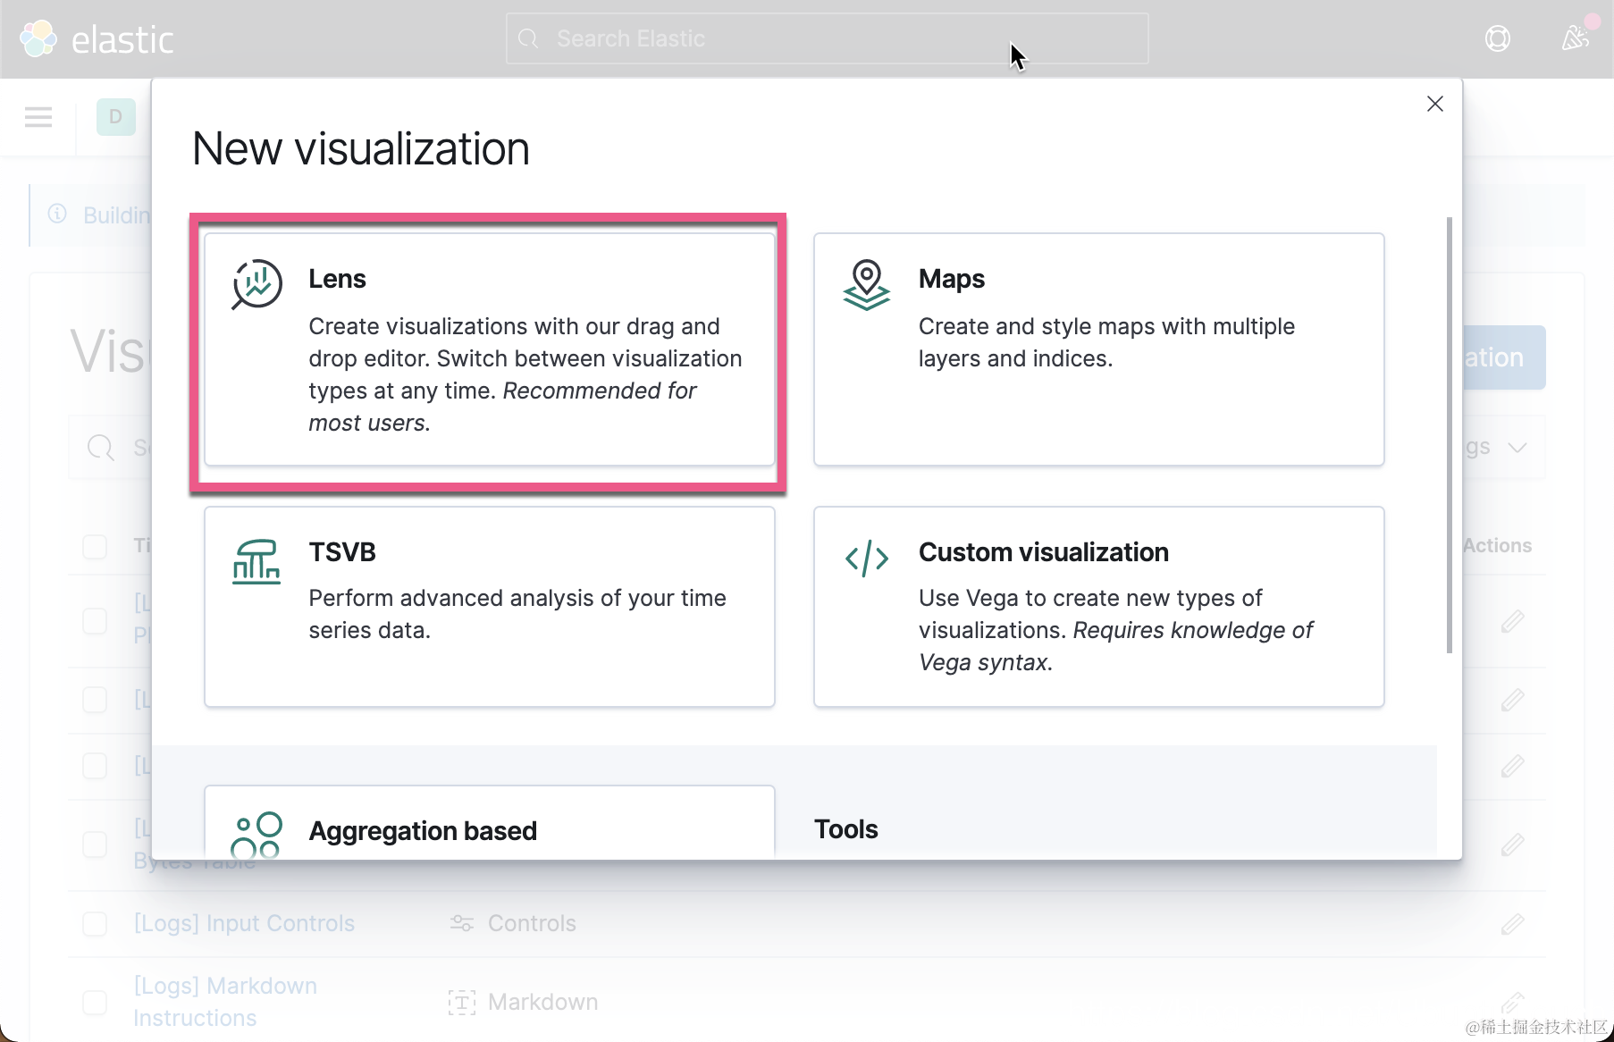Click the modal vertical scrollbar
The image size is (1614, 1042).
[1449, 434]
